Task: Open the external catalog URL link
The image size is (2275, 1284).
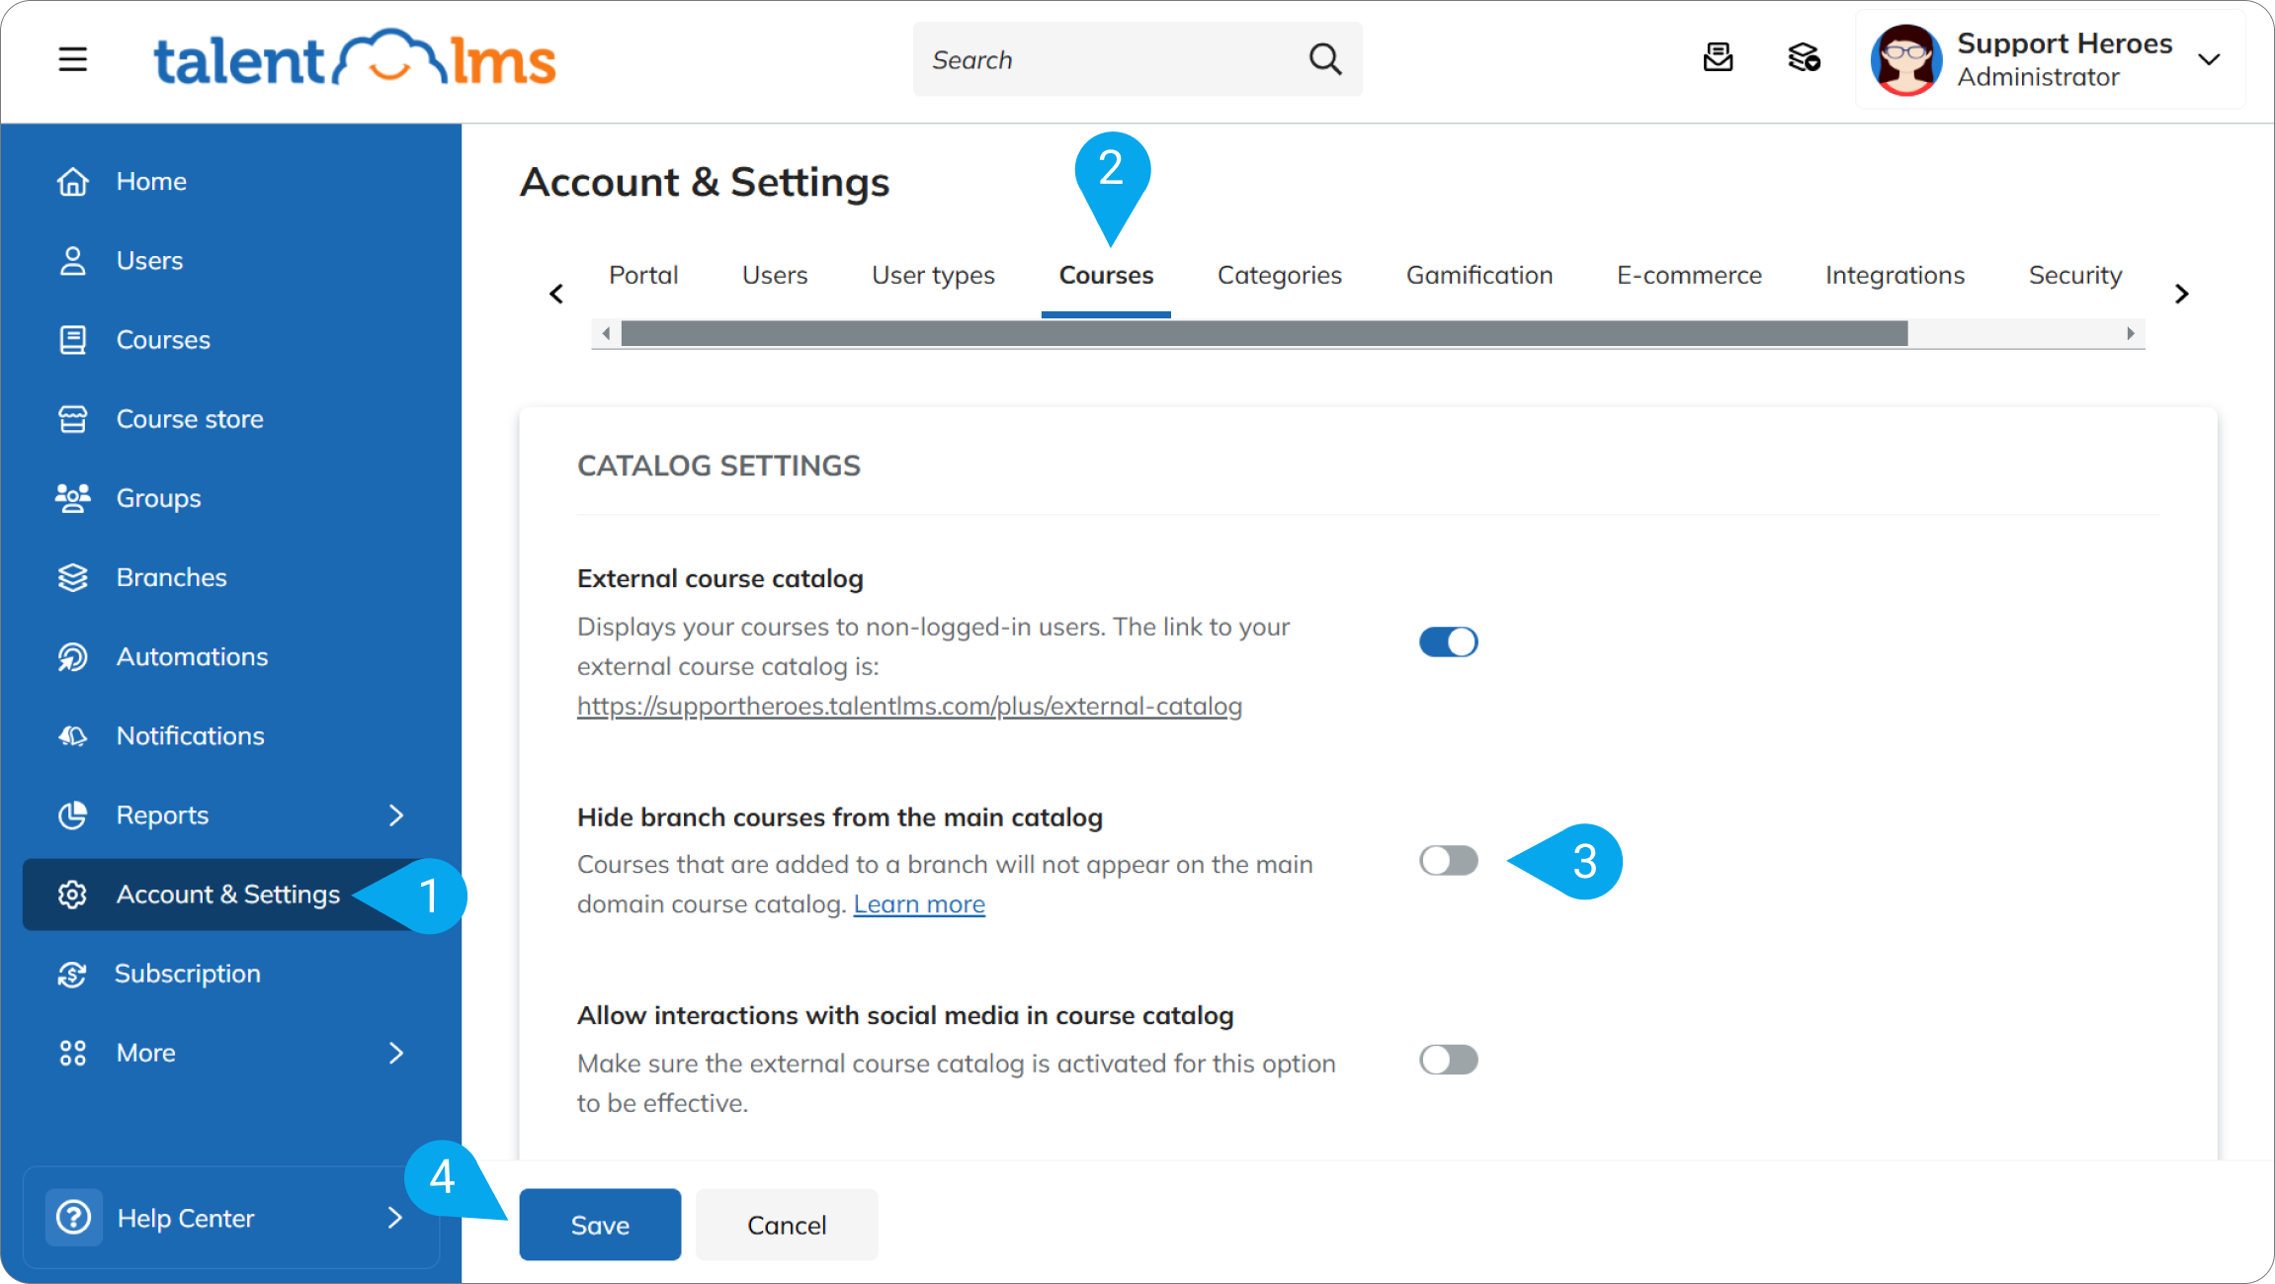Action: 909,707
